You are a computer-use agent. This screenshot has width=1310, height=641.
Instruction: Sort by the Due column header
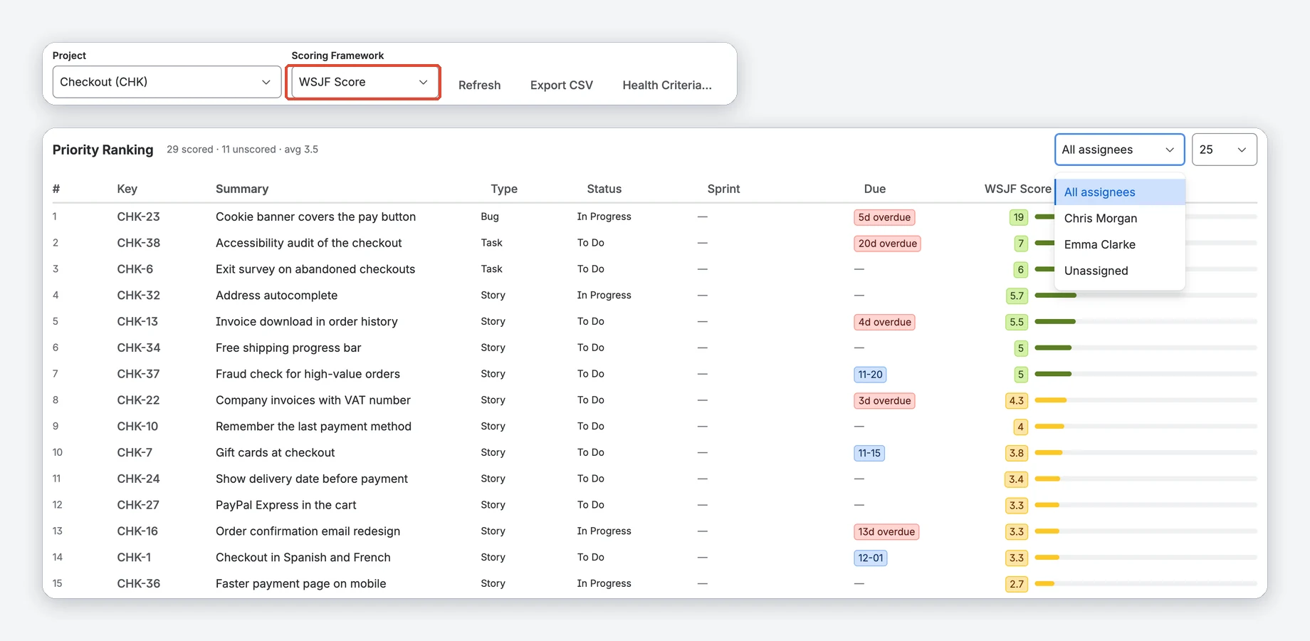(x=874, y=189)
